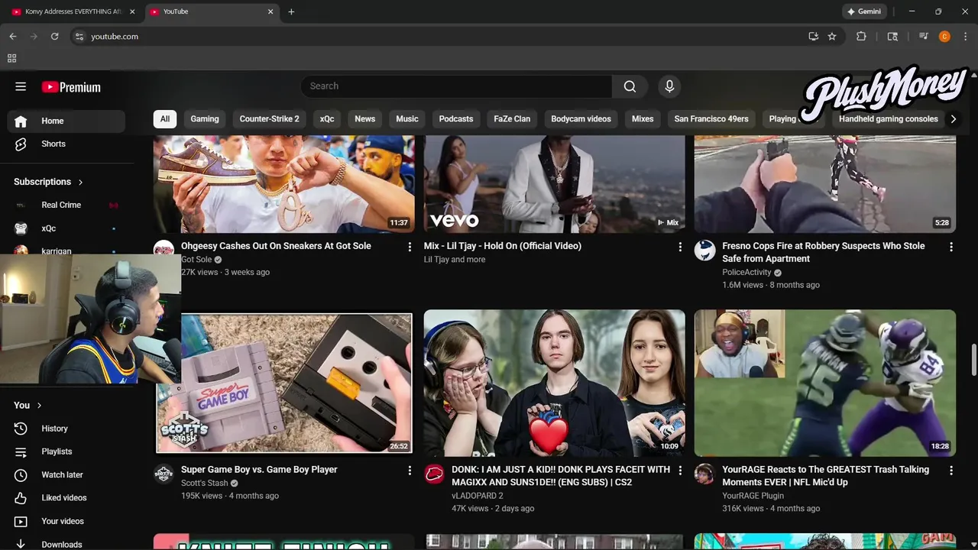
Task: Select the Bodycam videos chip
Action: tap(581, 118)
